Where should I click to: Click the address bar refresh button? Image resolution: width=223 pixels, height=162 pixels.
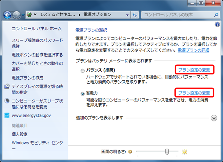click(135, 15)
